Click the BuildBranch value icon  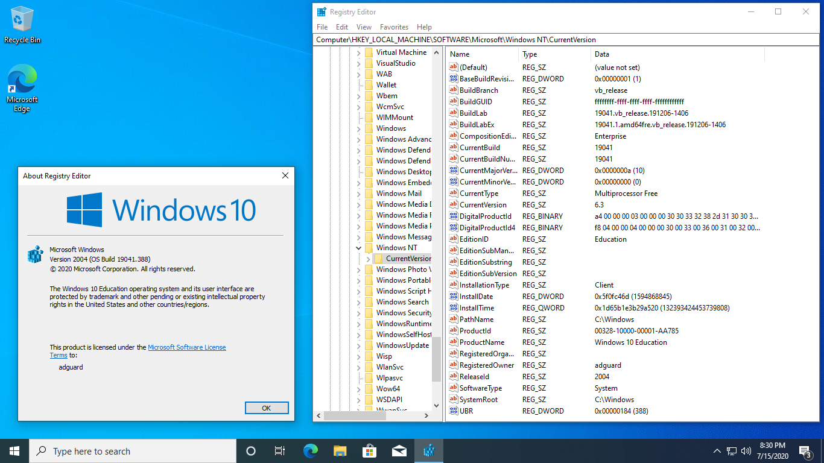pyautogui.click(x=454, y=90)
